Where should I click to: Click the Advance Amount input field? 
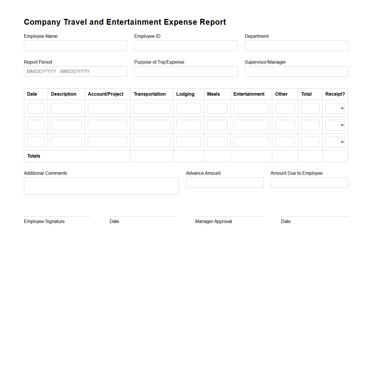pyautogui.click(x=225, y=183)
